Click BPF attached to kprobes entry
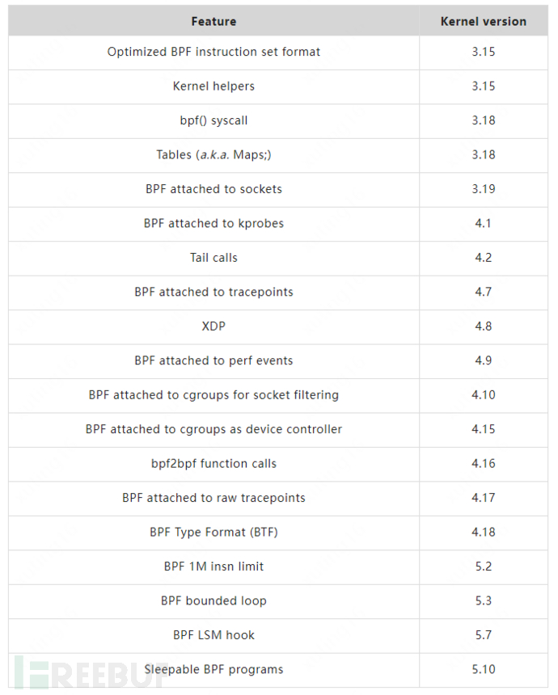Screen dimensions: 558x695 [213, 223]
